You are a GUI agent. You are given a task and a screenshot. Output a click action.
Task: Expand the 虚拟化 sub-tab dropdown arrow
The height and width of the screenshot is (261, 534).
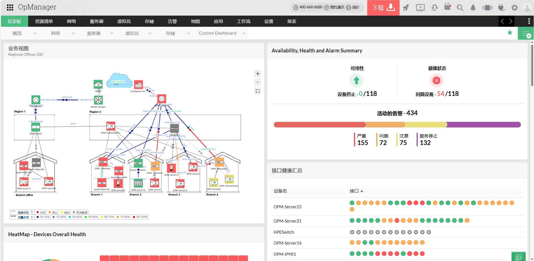pyautogui.click(x=150, y=33)
